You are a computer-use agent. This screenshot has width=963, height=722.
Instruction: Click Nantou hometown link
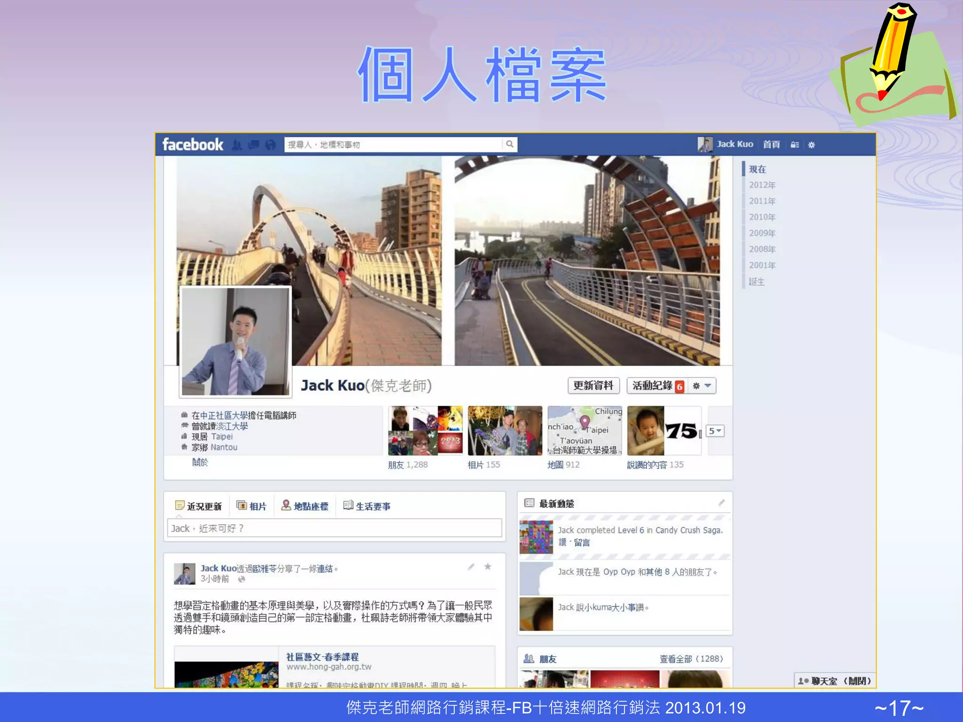pos(224,447)
